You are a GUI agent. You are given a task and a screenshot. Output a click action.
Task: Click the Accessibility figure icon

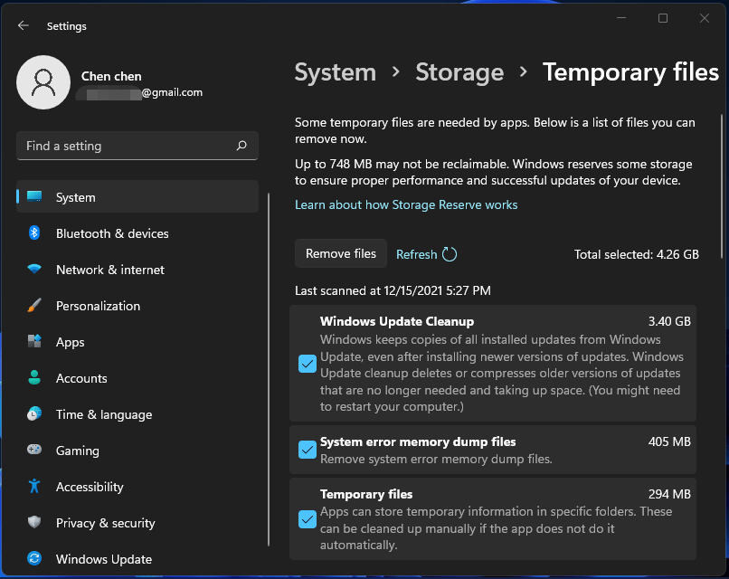pyautogui.click(x=34, y=486)
